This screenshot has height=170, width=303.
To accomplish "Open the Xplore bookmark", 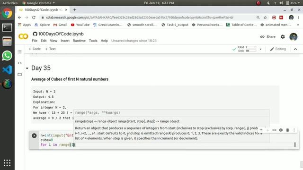I will (42, 25).
